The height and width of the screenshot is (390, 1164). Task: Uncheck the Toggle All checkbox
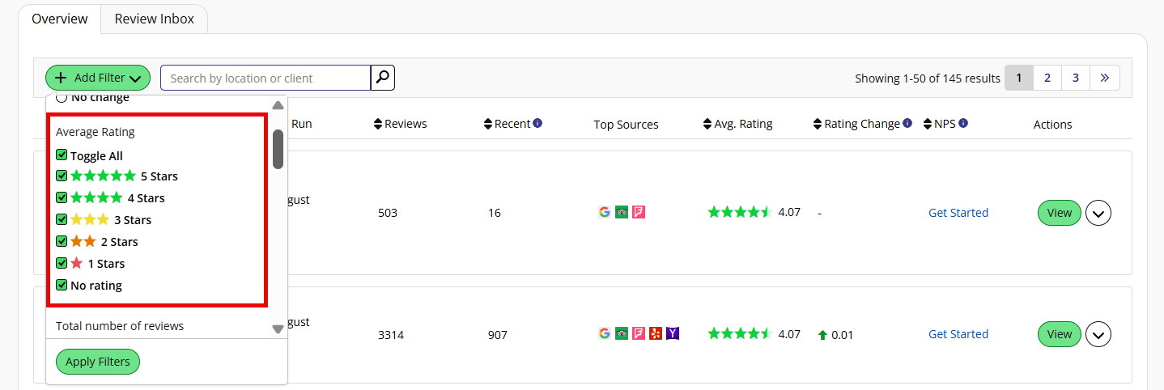point(62,155)
